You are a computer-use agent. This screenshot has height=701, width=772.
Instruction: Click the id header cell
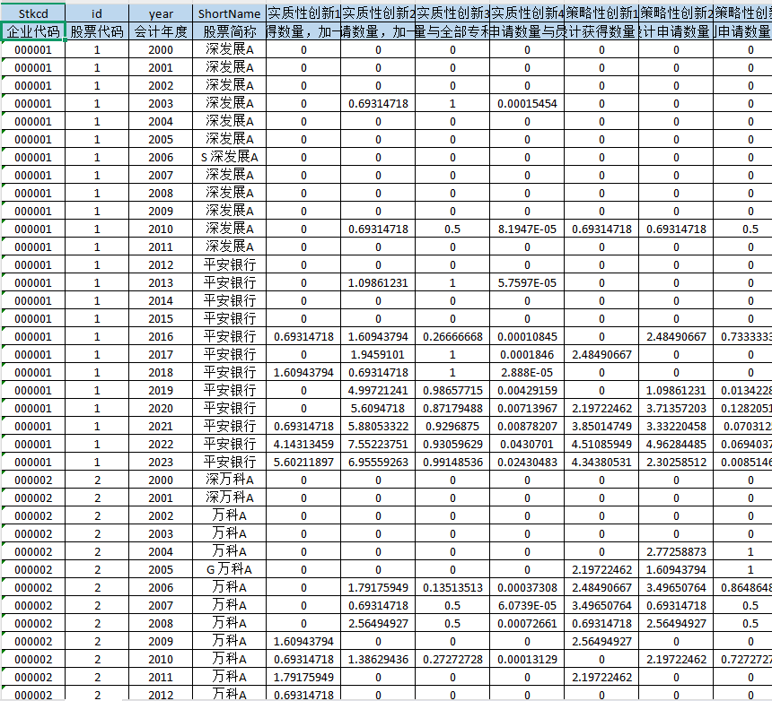(x=97, y=13)
